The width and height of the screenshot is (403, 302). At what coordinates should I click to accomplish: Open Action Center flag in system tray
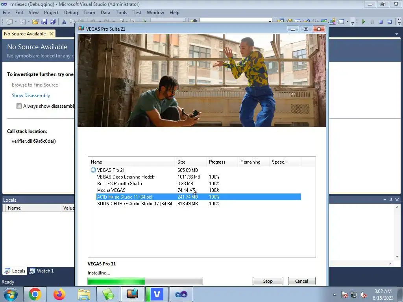point(344,295)
